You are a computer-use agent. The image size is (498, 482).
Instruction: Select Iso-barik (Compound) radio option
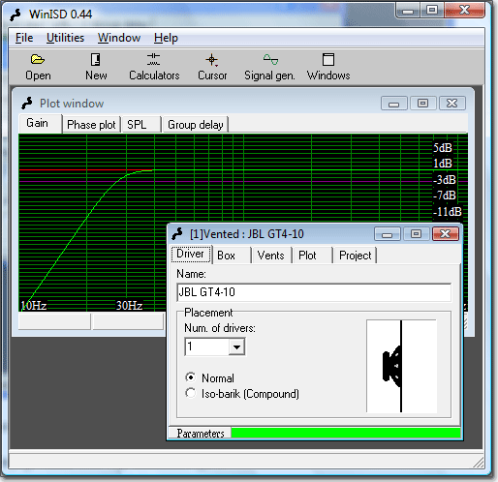[x=191, y=393]
